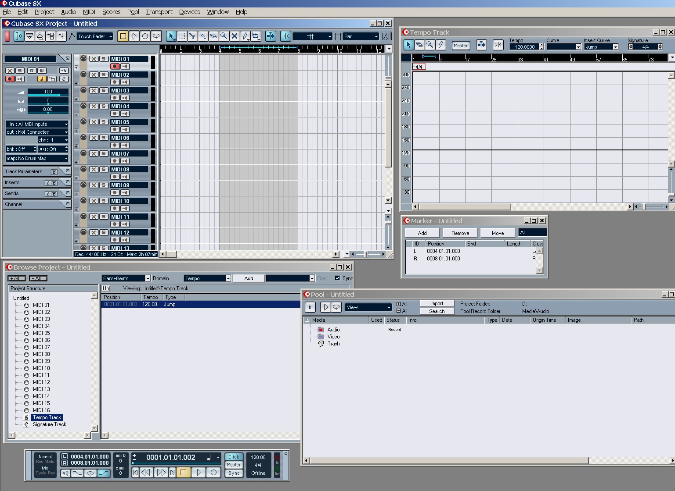Mute the MIDI 05 track
The height and width of the screenshot is (491, 675).
click(x=94, y=122)
